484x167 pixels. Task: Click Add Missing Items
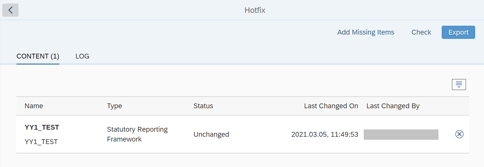(366, 32)
